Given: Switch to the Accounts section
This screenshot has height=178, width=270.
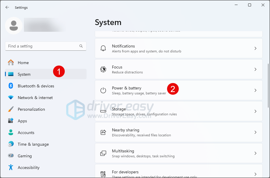Looking at the screenshot, I should [x=26, y=133].
